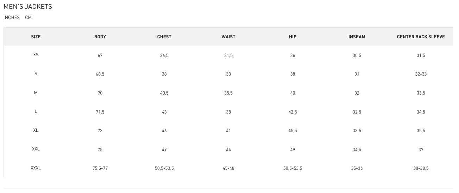
Task: Click the XXXL size row label
Action: (x=36, y=168)
